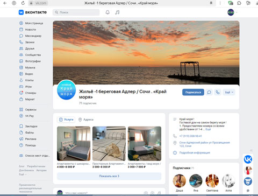Open the music note icon in header
258x196 pixels.
tap(117, 12)
